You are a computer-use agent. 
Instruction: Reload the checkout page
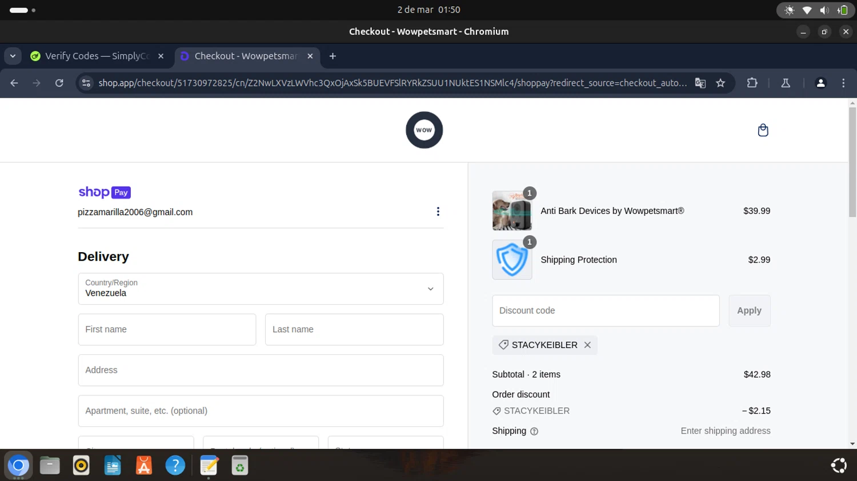(x=59, y=83)
